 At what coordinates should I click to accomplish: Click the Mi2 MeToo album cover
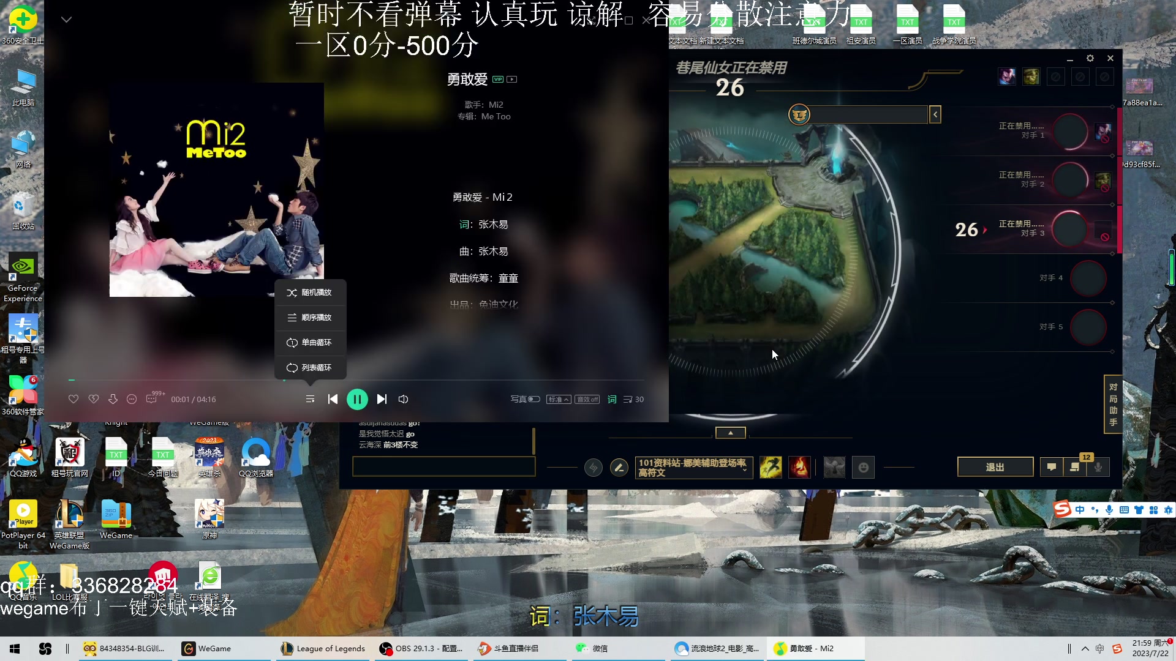pyautogui.click(x=216, y=190)
